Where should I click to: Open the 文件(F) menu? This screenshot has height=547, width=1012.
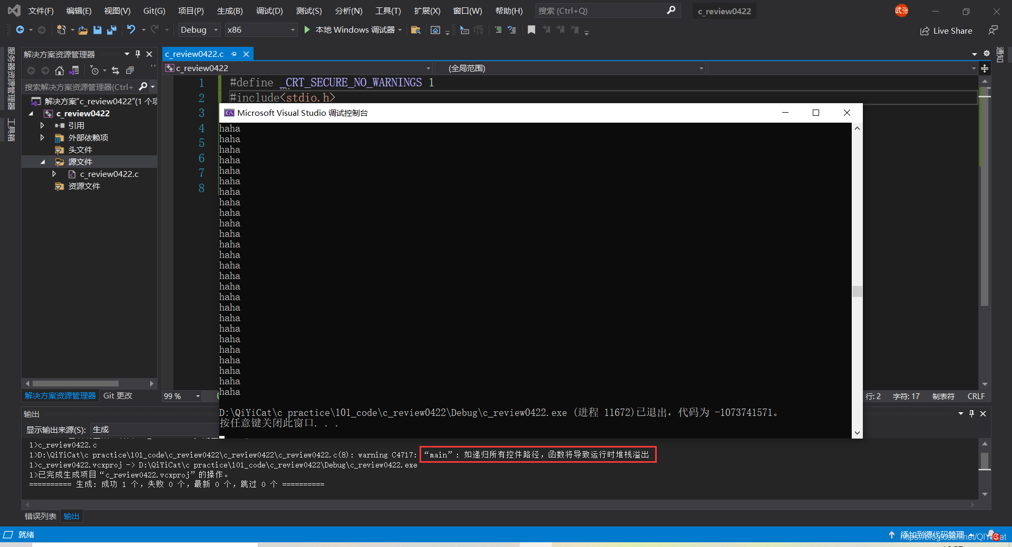coord(41,11)
